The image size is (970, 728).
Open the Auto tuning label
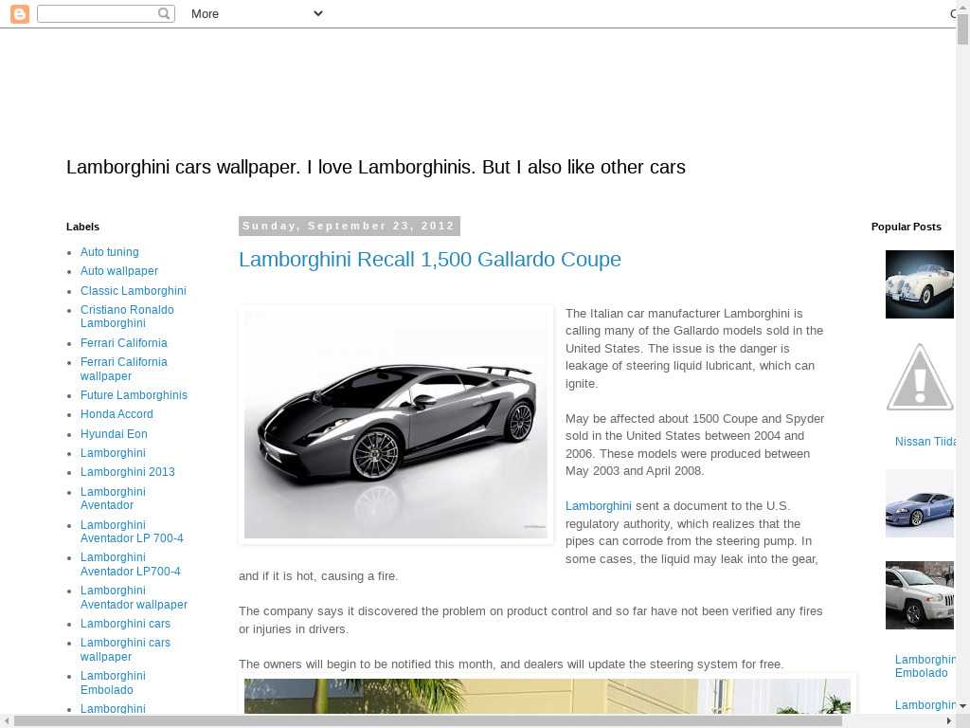(x=110, y=252)
